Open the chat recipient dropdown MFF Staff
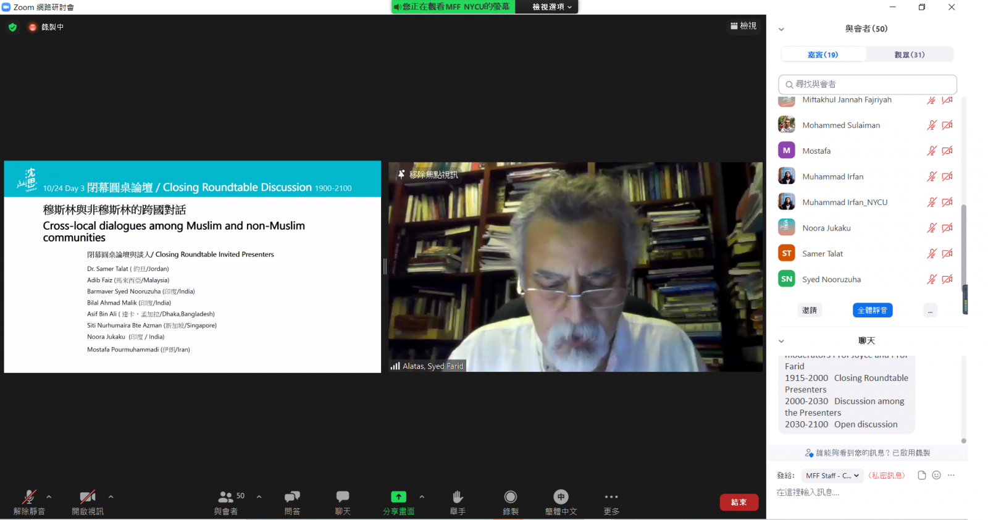 coord(832,476)
